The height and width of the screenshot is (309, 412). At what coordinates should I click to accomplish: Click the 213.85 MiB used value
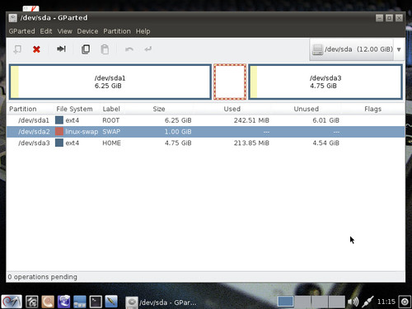coord(251,143)
